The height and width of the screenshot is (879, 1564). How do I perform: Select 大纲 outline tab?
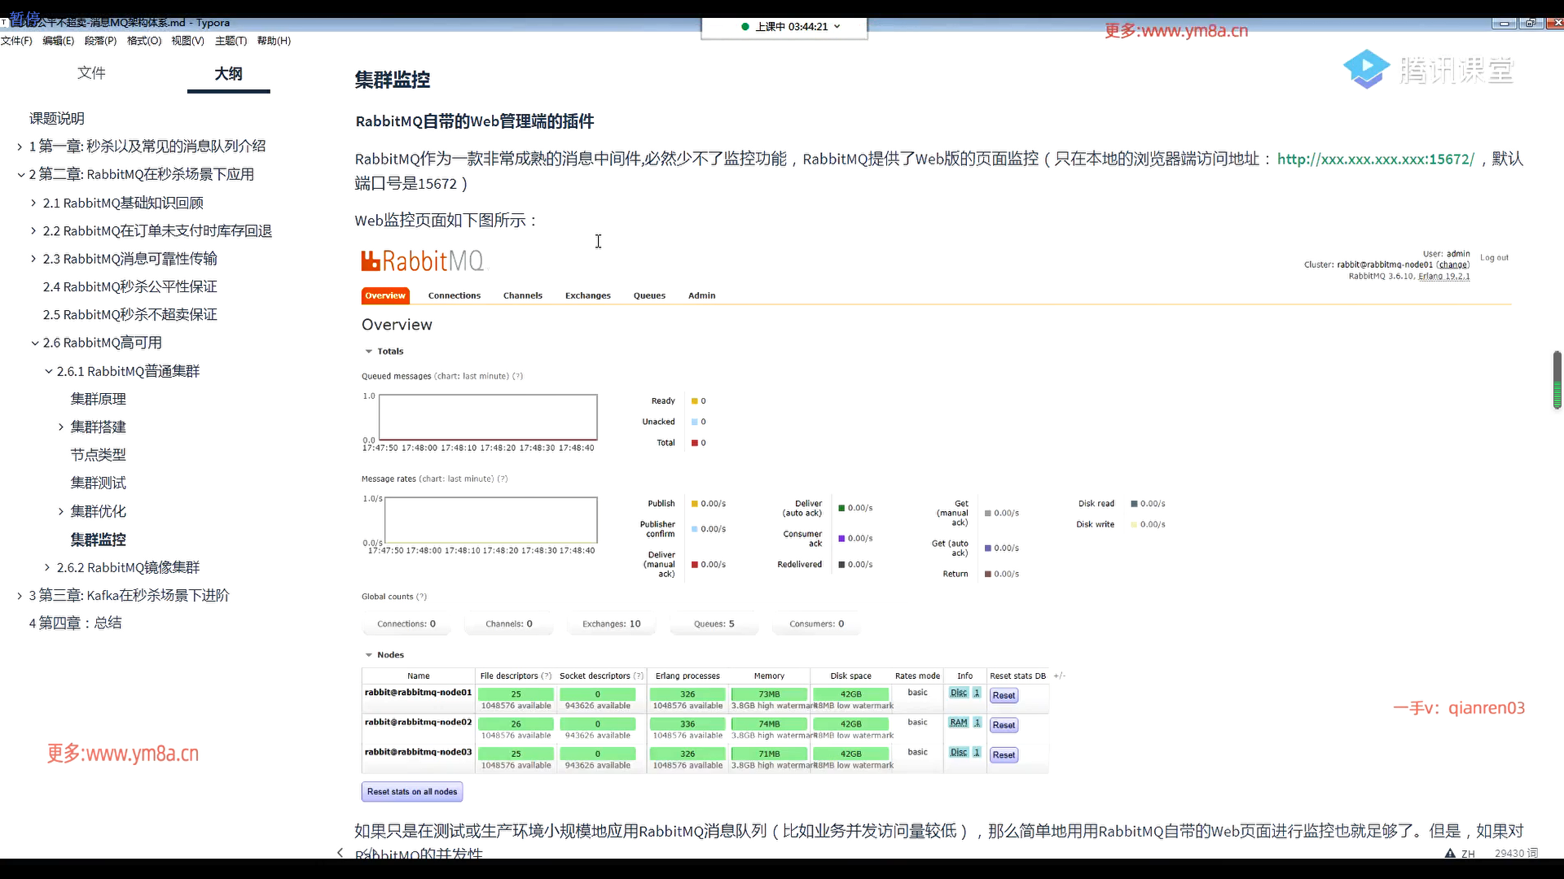(x=228, y=73)
